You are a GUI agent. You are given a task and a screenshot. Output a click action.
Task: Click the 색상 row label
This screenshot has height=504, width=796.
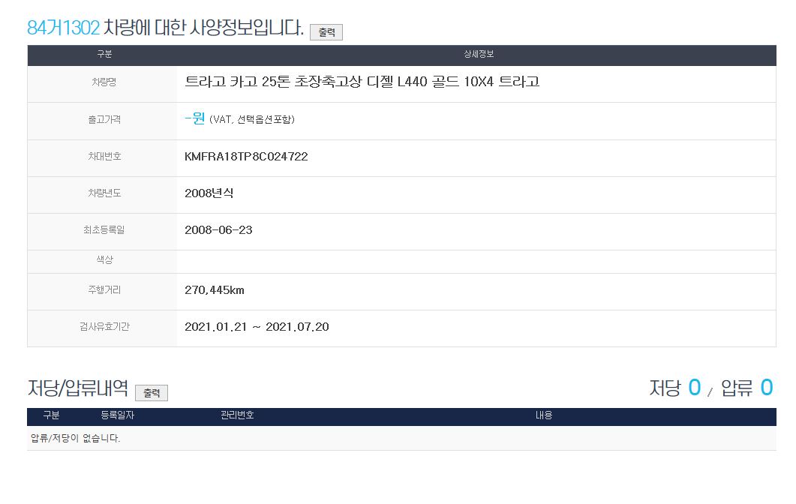click(x=104, y=259)
